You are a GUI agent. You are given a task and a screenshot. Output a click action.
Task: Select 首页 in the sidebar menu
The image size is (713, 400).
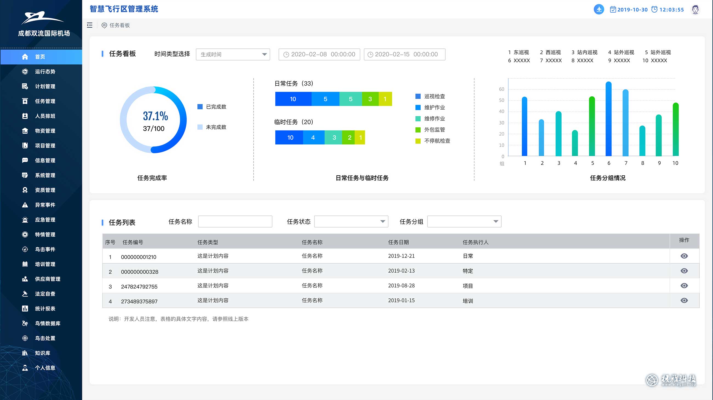[x=40, y=57]
